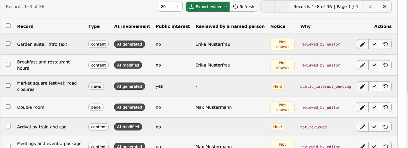Image resolution: width=408 pixels, height=148 pixels.
Task: Click the not_reviewed reason code
Action: coord(314,127)
